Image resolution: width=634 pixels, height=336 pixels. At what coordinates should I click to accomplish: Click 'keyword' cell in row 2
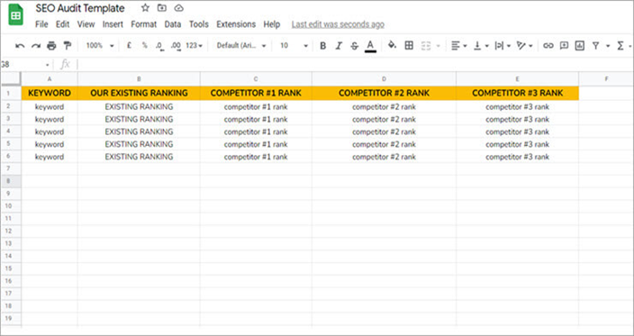tap(50, 107)
